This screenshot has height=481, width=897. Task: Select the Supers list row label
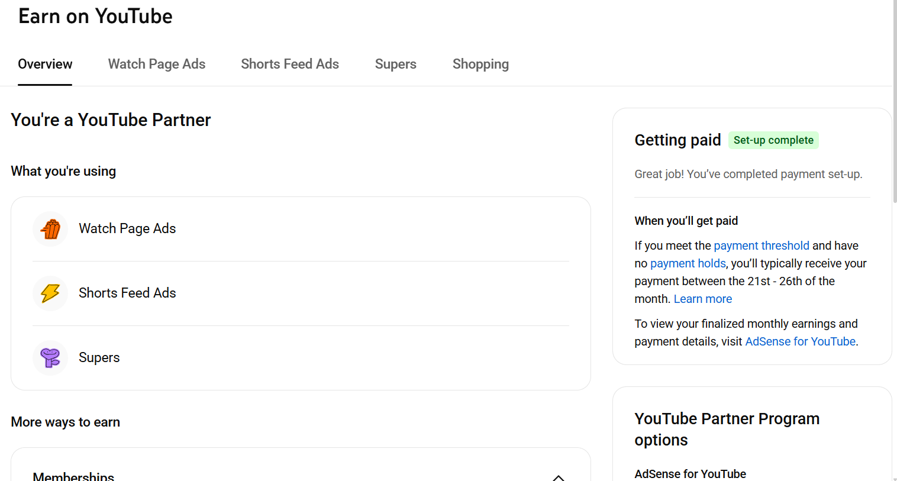pos(99,357)
